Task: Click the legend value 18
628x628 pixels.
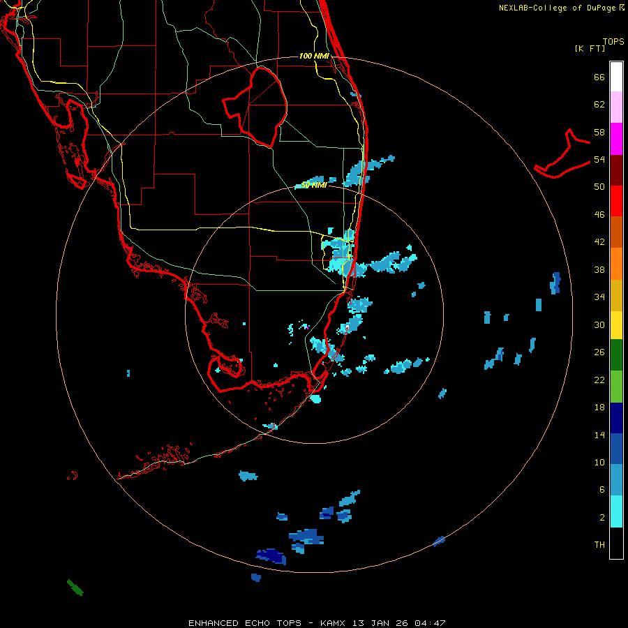Action: point(599,408)
